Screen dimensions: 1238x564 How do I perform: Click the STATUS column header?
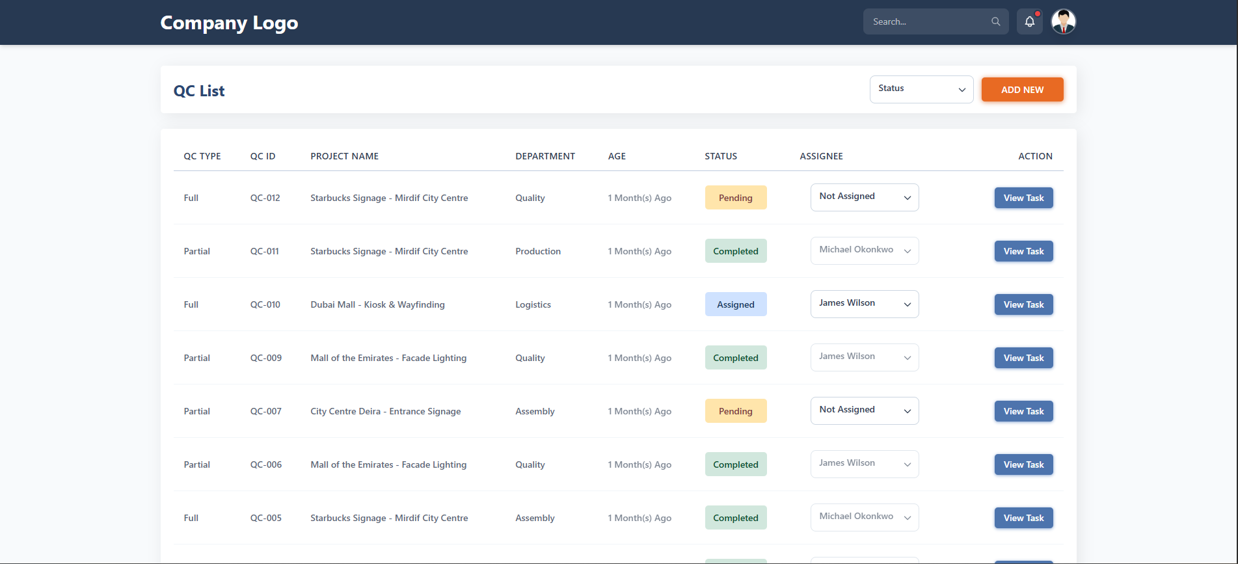click(x=721, y=156)
